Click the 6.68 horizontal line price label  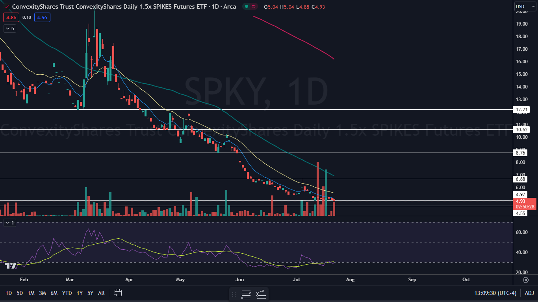pyautogui.click(x=520, y=179)
